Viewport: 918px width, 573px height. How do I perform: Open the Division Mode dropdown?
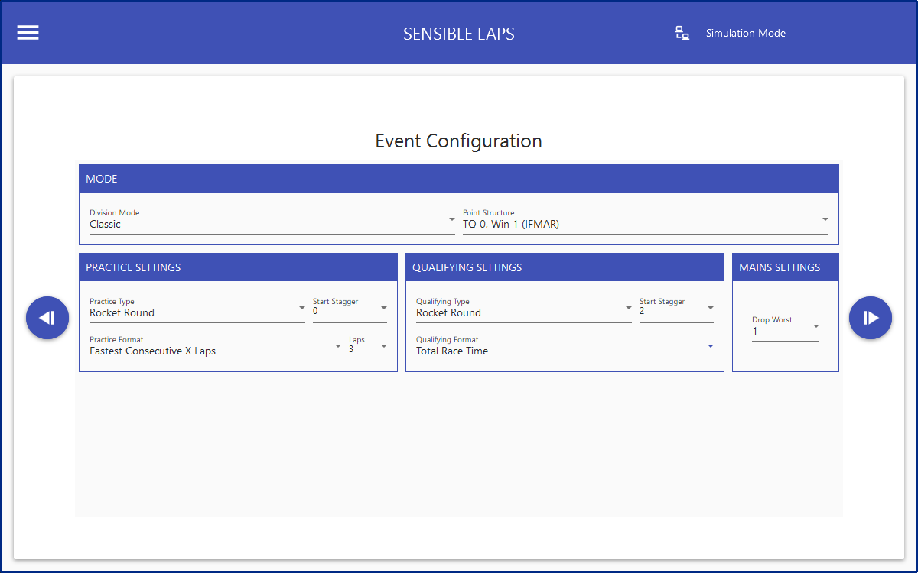point(272,224)
